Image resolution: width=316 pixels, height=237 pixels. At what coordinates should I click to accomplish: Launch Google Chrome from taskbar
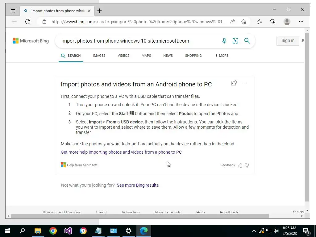click(x=53, y=231)
